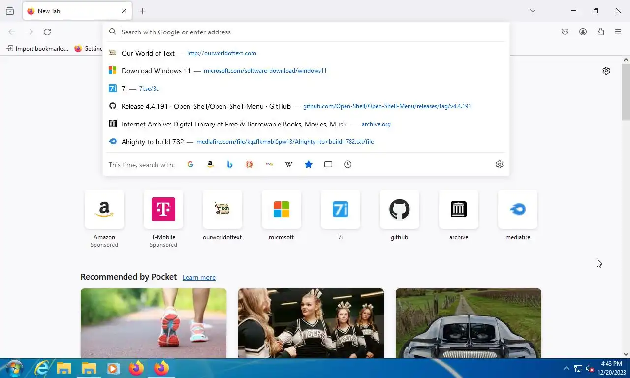Viewport: 630px width, 378px height.
Task: Search this time with Wikipedia icon
Action: coord(289,164)
